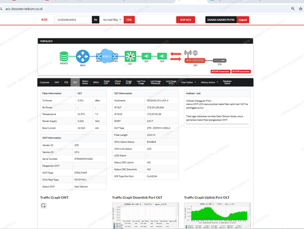Click the red ONT modem icon

pos(195,60)
